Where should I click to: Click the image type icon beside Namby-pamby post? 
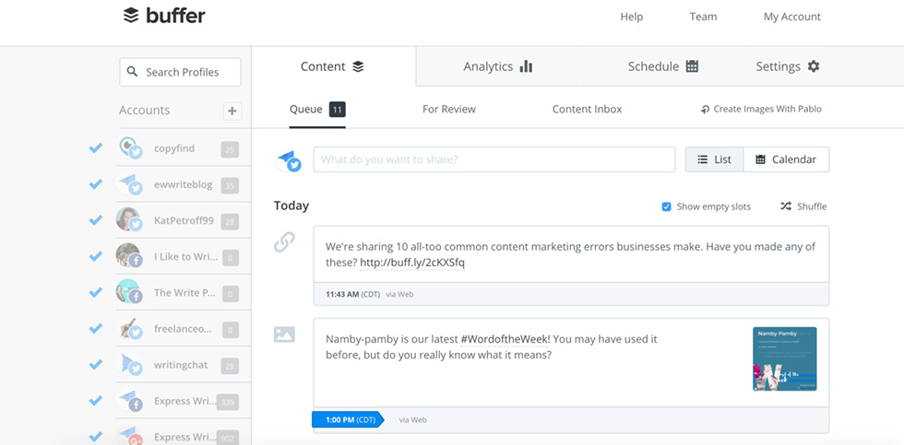284,334
